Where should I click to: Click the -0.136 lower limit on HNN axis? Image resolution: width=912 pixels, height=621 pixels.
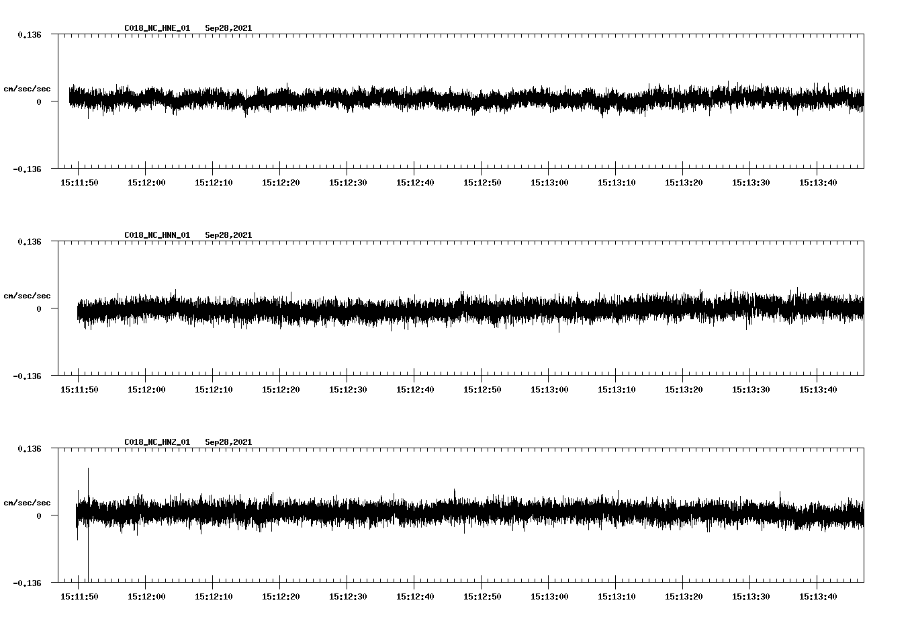(x=27, y=376)
